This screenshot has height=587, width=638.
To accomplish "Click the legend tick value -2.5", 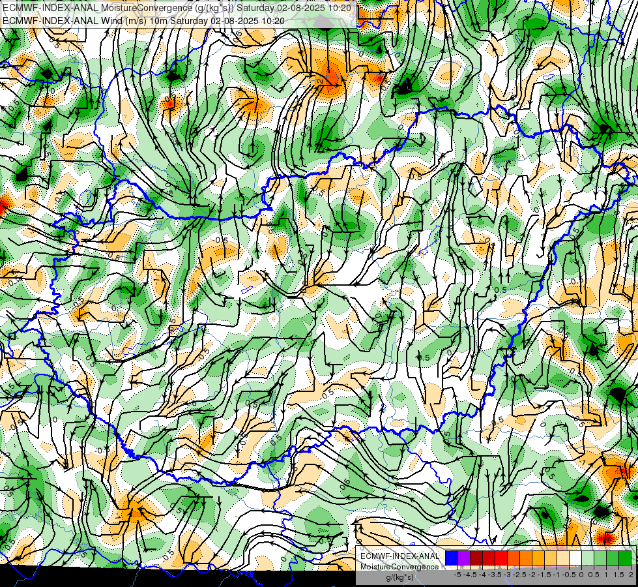I will point(519,575).
